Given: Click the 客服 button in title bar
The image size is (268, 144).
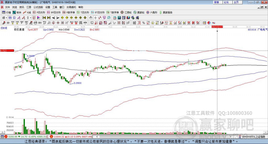Looking at the screenshot, I should point(218,2).
